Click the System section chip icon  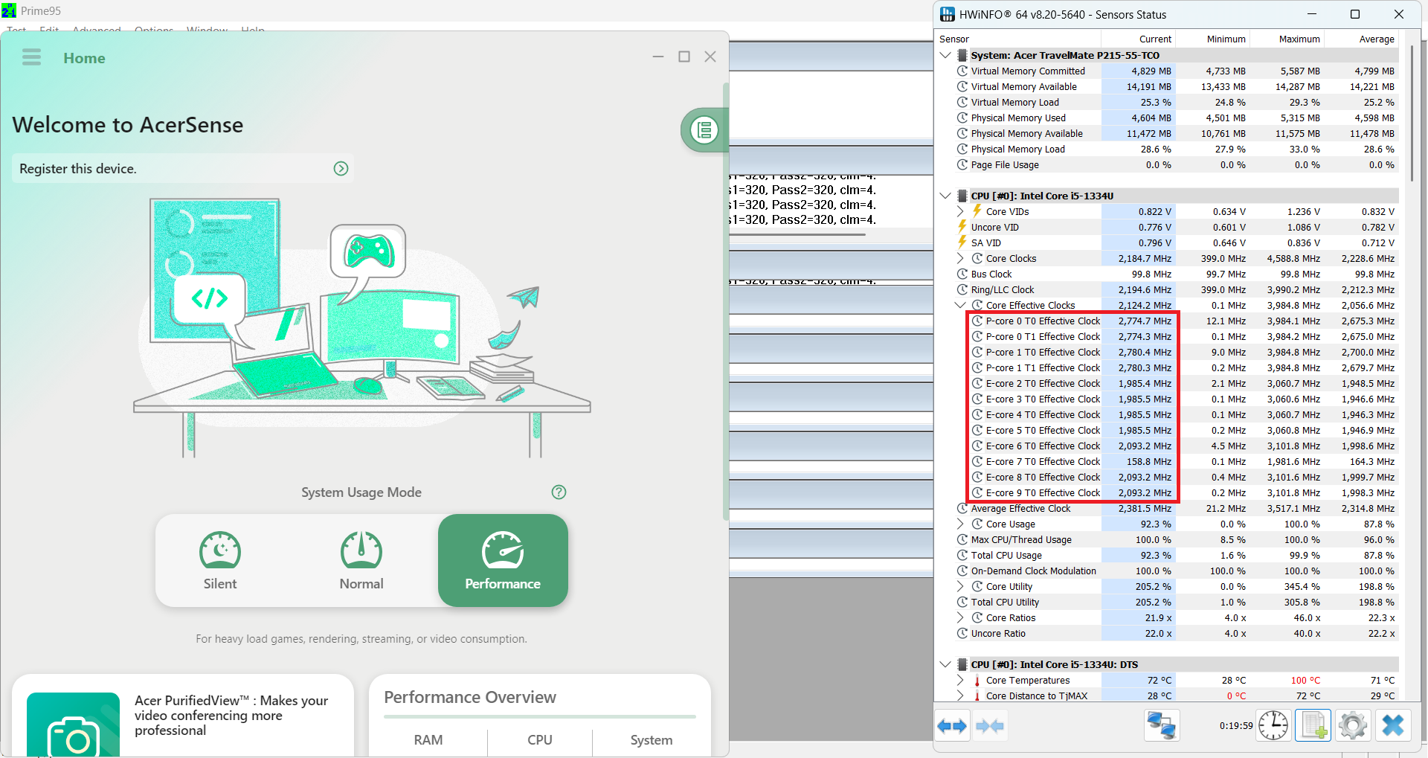(x=962, y=55)
